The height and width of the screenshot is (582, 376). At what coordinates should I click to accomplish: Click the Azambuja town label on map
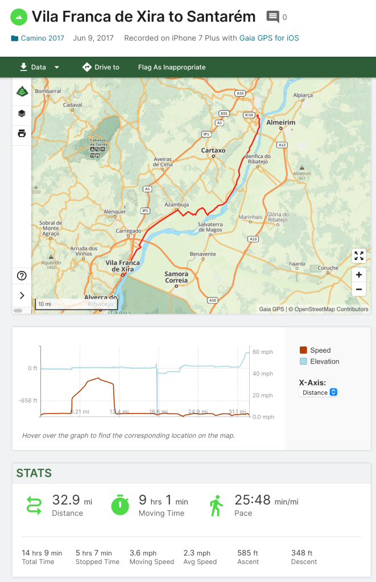point(176,205)
